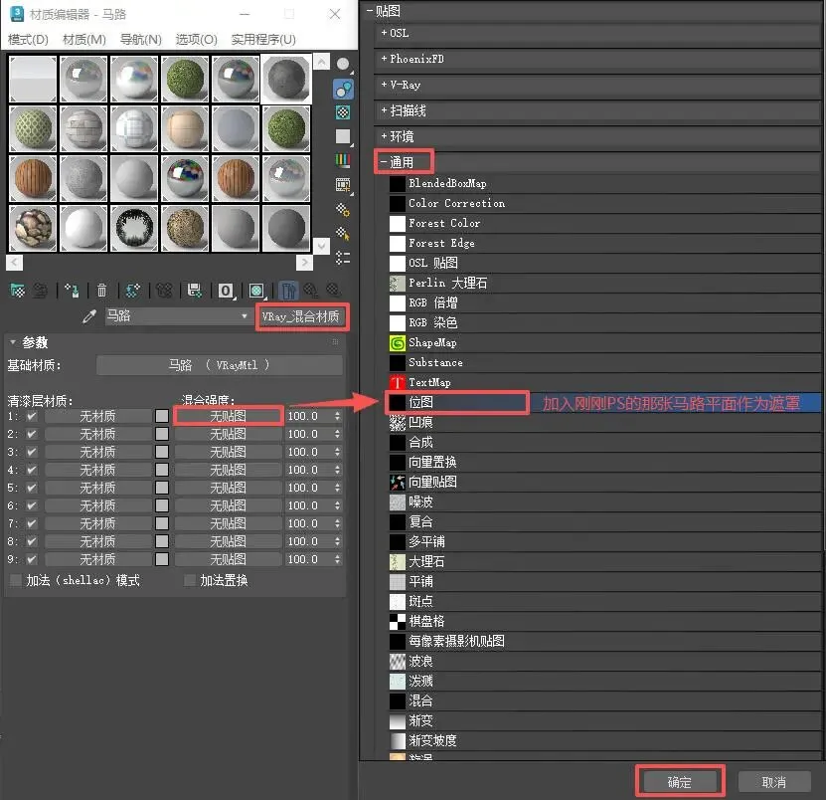The image size is (826, 800).
Task: Click Go Forward to Sibling icon
Action: (333, 290)
